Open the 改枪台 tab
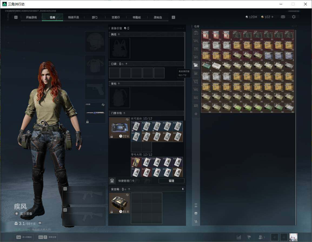Image resolution: width=312 pixels, height=242 pixels. [x=158, y=17]
